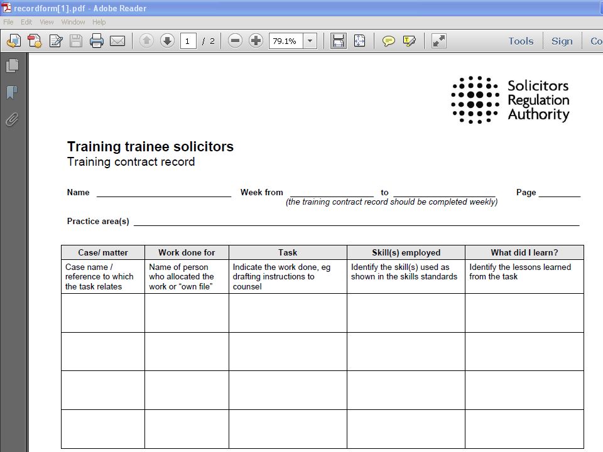Viewport: 603px width, 452px height.
Task: Add a sticky note comment icon
Action: pos(388,41)
